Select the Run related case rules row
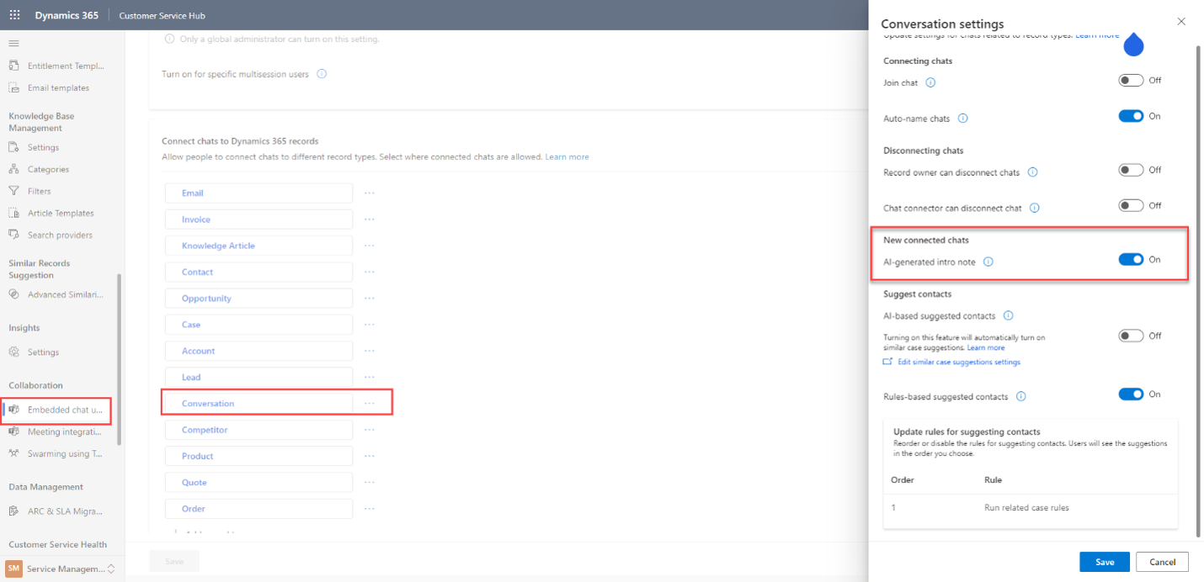This screenshot has height=582, width=1204. point(1031,508)
